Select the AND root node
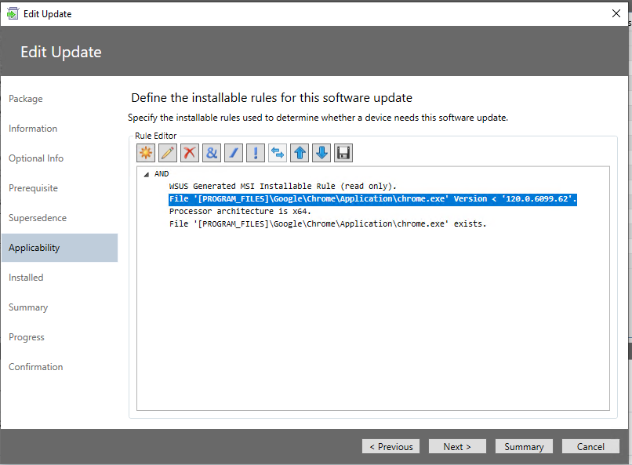 pos(162,174)
